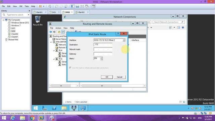The image size is (215, 121).
Task: Collapse the WIN server tree node
Action: click(51, 42)
